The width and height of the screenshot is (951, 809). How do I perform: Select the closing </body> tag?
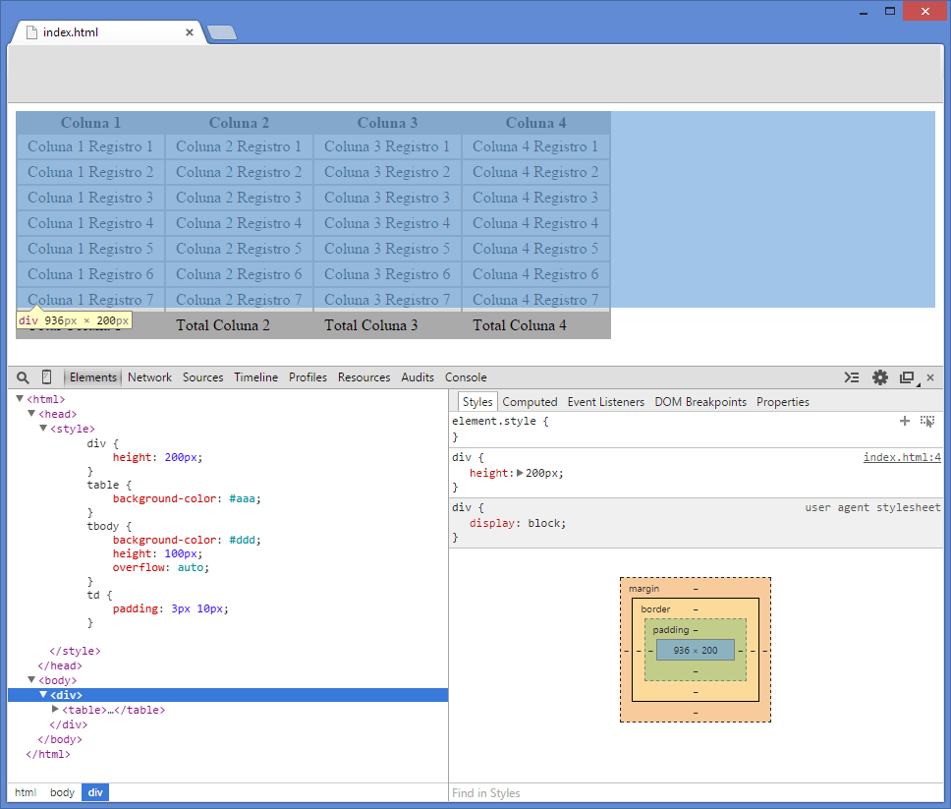pos(59,739)
